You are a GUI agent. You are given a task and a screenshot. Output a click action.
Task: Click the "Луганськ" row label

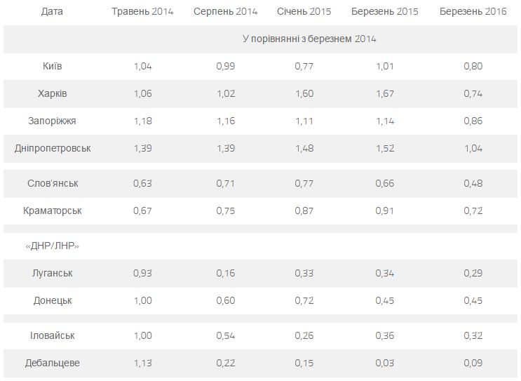(x=52, y=273)
